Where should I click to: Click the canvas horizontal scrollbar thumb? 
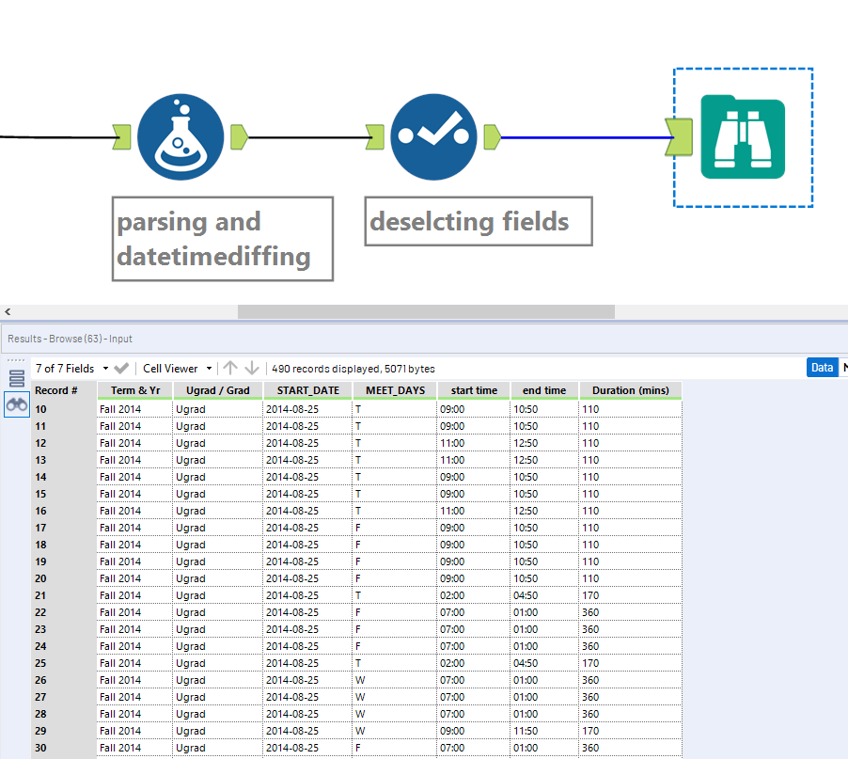[x=426, y=311]
